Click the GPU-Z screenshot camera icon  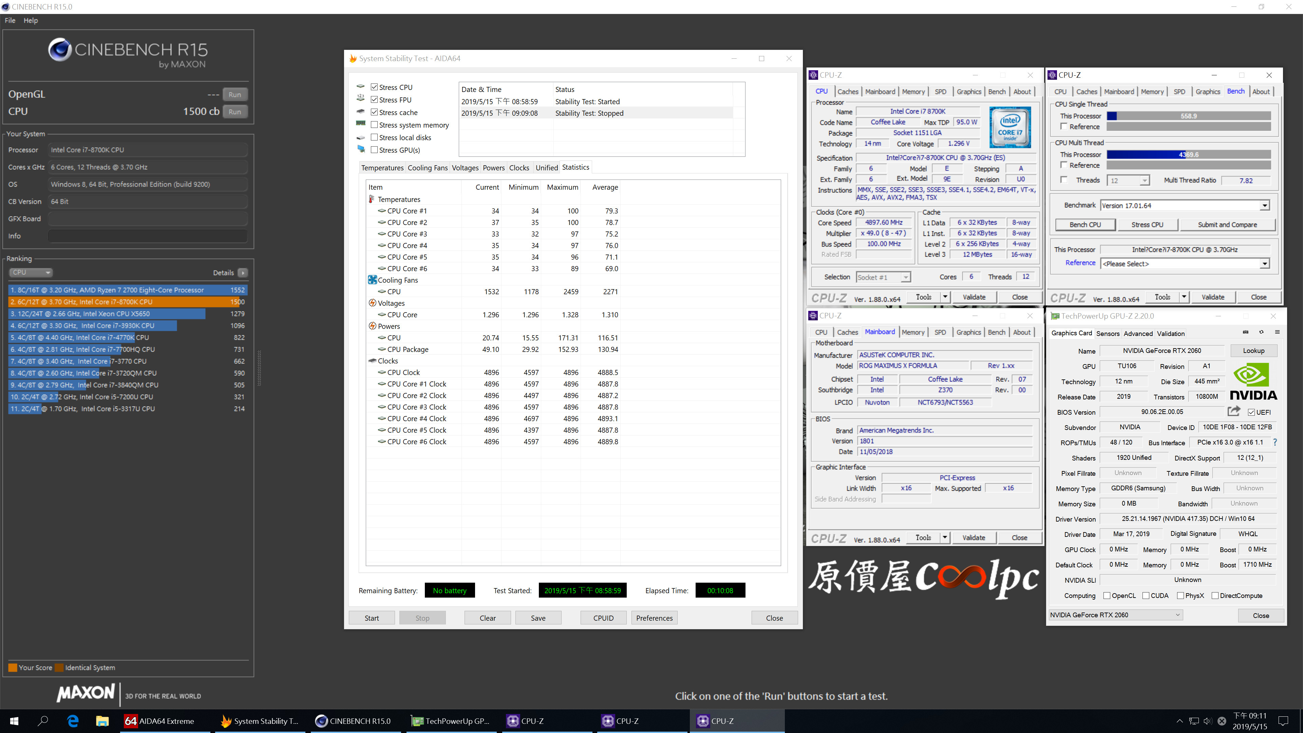click(1245, 332)
